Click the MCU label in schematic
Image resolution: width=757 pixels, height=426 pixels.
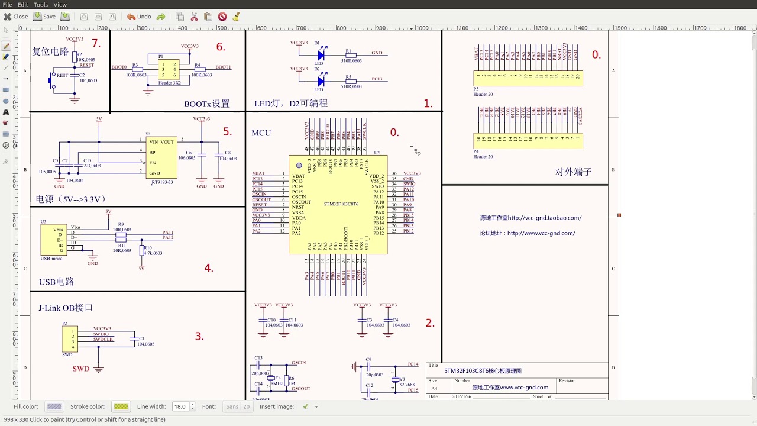pyautogui.click(x=261, y=133)
